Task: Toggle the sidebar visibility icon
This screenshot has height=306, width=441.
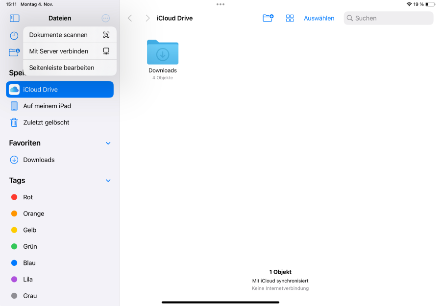Action: (x=15, y=18)
